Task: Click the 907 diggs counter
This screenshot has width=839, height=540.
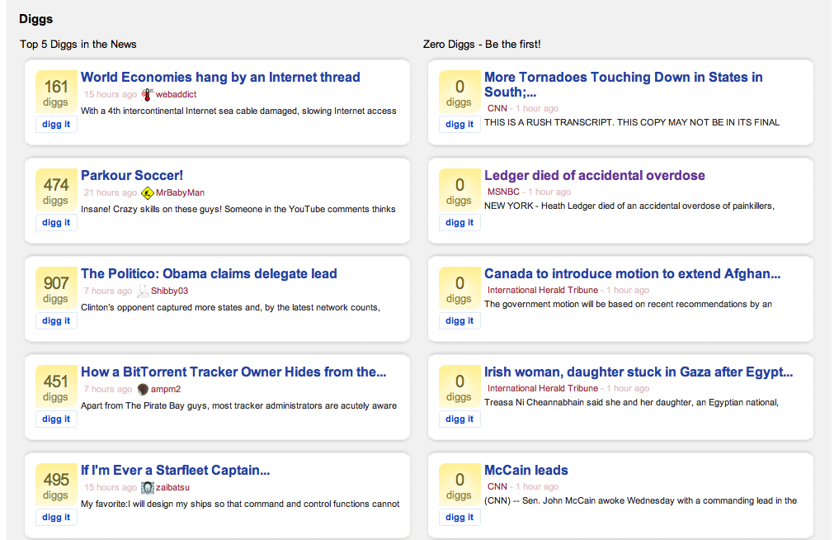Action: point(56,288)
